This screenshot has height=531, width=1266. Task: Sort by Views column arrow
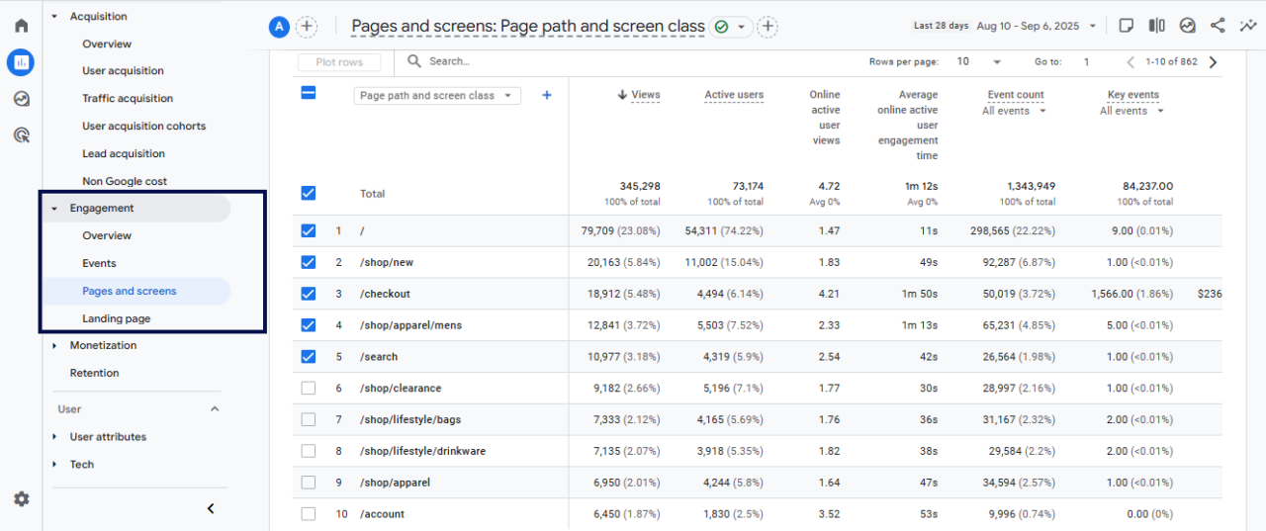click(x=622, y=95)
